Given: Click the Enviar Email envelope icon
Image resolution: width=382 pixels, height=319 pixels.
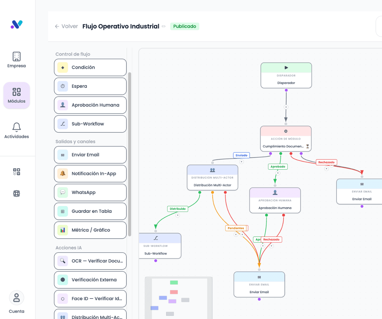Looking at the screenshot, I should coord(62,155).
